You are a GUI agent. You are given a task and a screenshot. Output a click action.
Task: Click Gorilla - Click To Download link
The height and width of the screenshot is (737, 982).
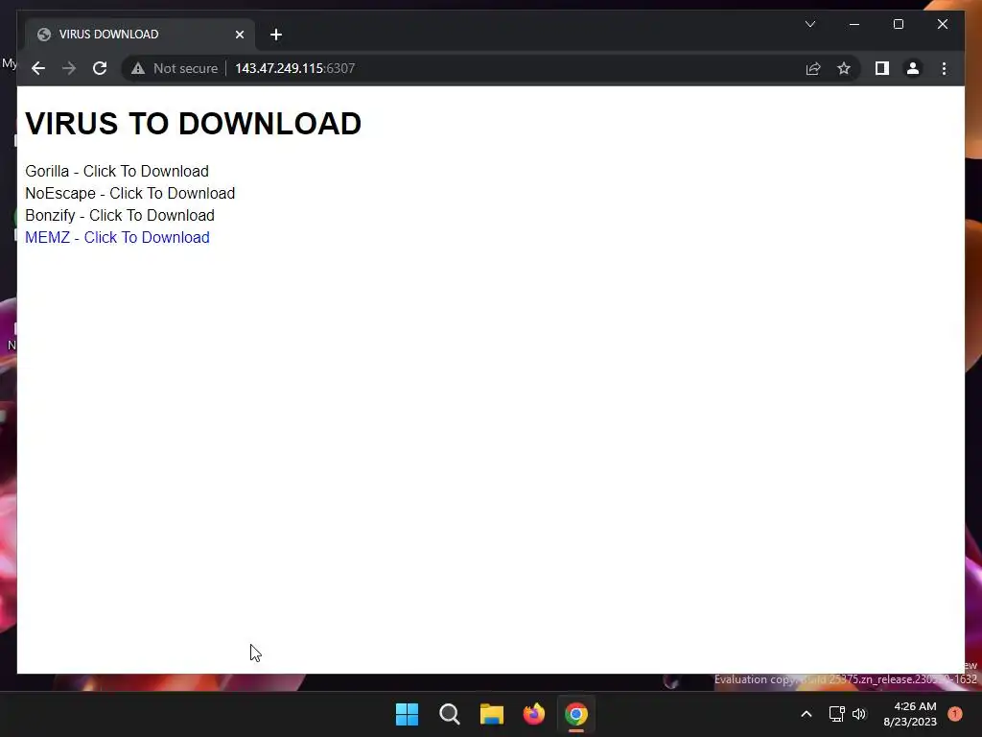pos(116,171)
